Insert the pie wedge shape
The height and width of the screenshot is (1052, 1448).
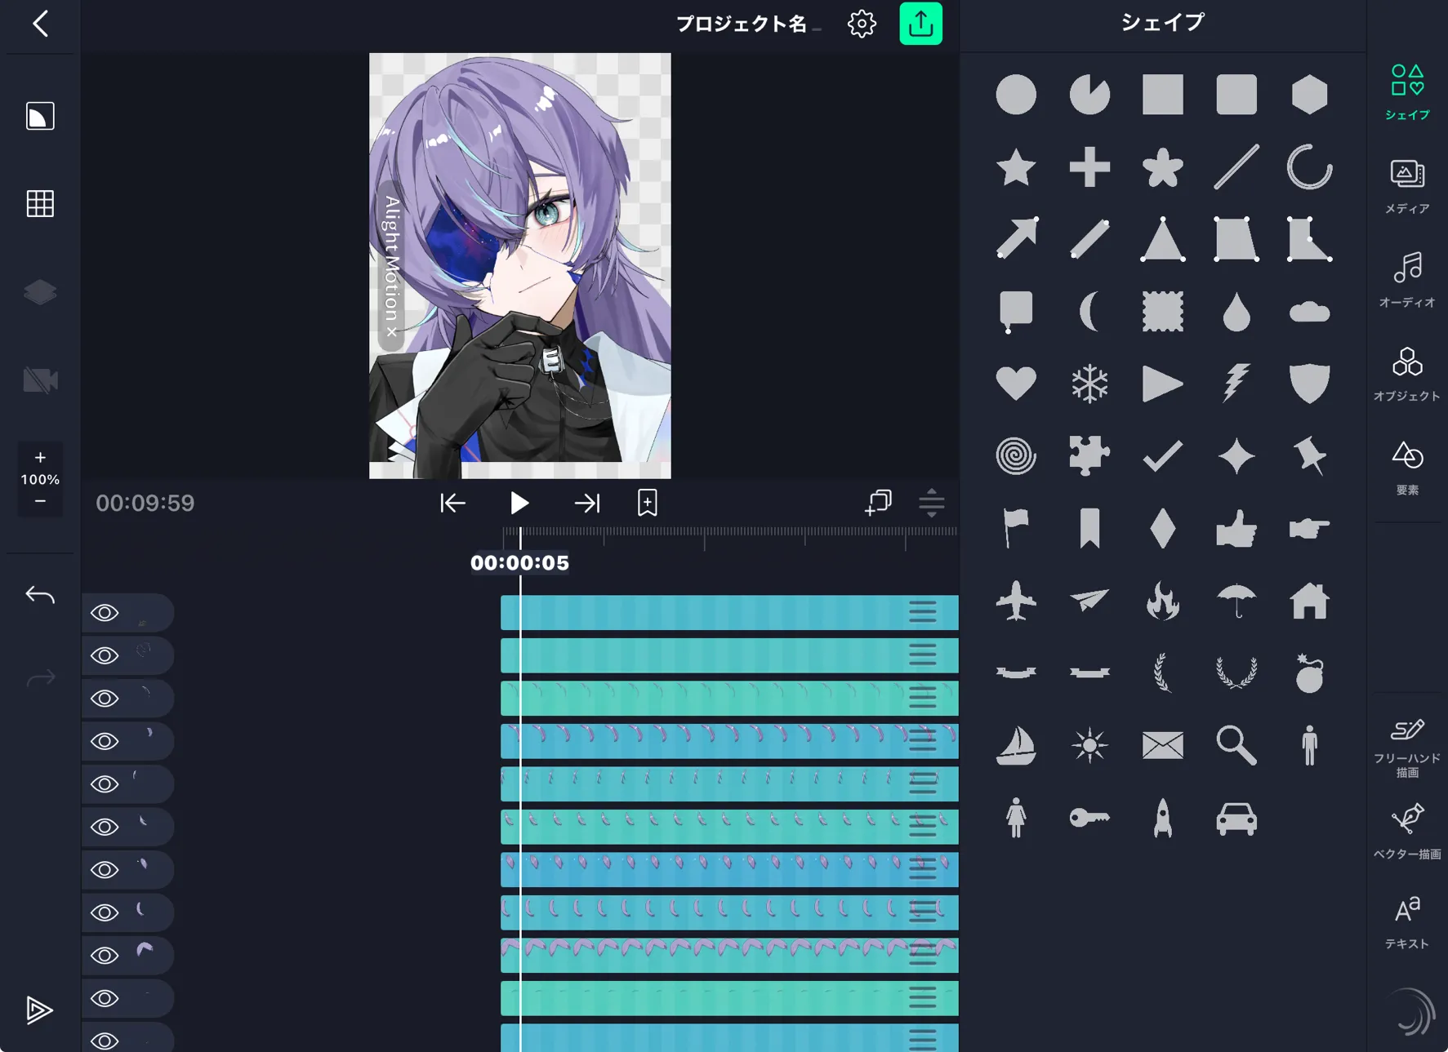[x=1089, y=95]
